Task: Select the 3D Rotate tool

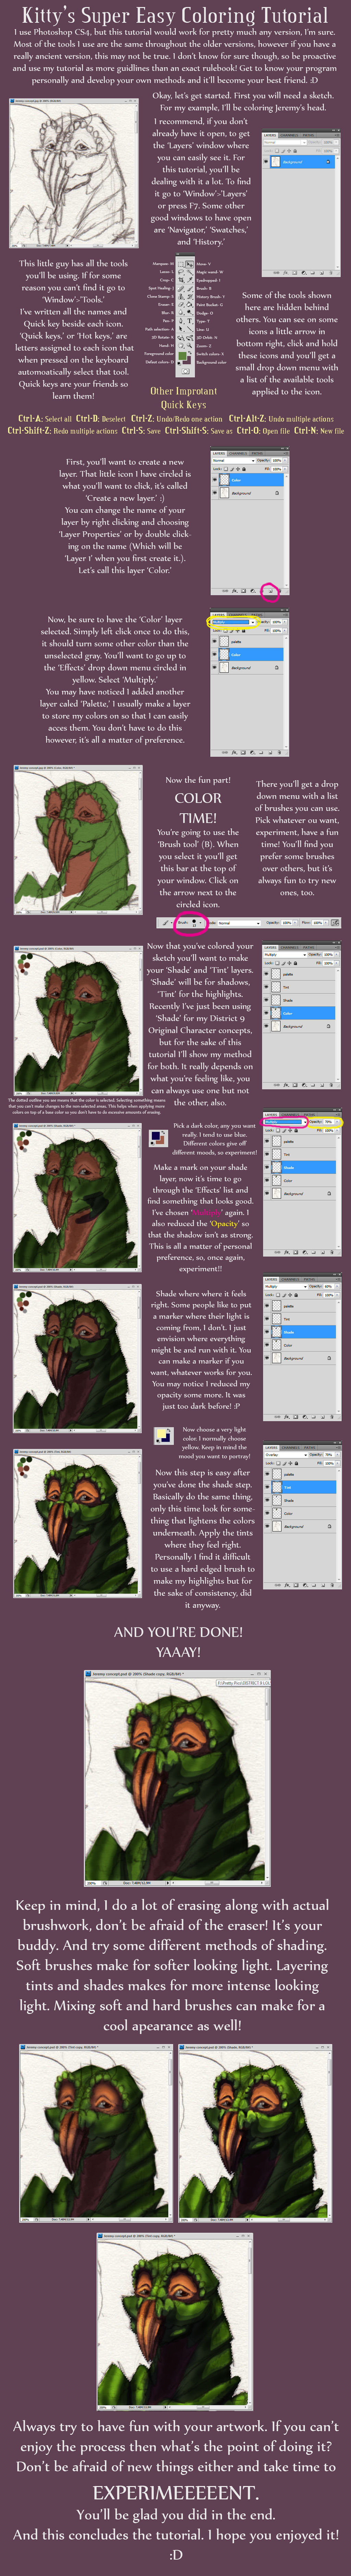Action: coord(181,338)
